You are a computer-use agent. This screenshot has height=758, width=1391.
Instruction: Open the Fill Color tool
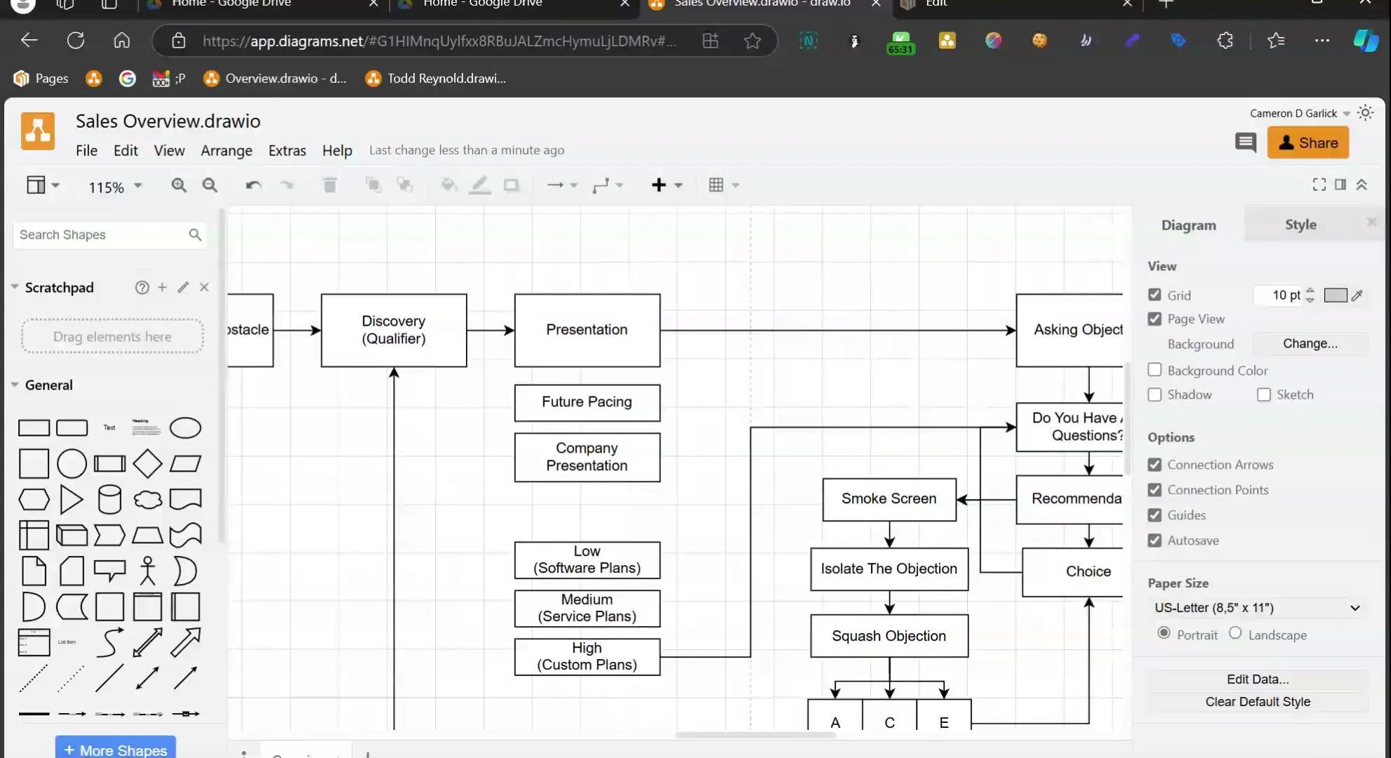pyautogui.click(x=448, y=185)
